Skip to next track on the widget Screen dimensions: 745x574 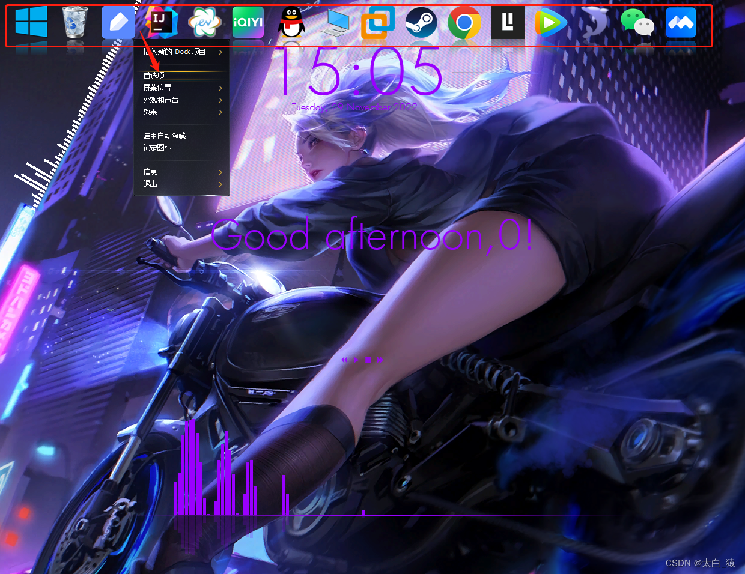380,360
